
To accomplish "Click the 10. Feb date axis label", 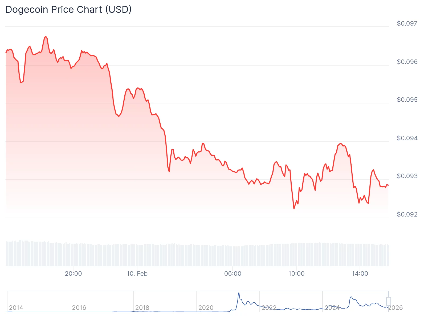I will pyautogui.click(x=137, y=274).
